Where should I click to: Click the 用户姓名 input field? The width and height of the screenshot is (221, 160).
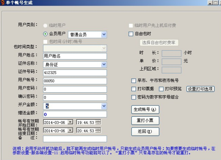point(75,56)
